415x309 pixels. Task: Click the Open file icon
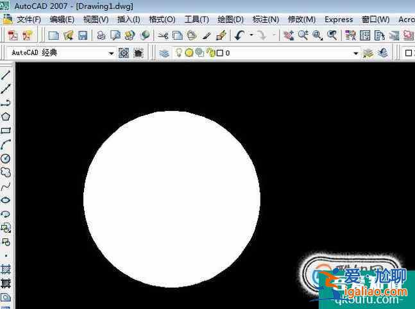[68, 35]
